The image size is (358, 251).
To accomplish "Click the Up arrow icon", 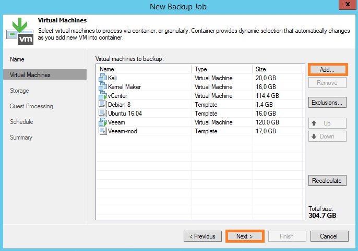I will [314, 123].
